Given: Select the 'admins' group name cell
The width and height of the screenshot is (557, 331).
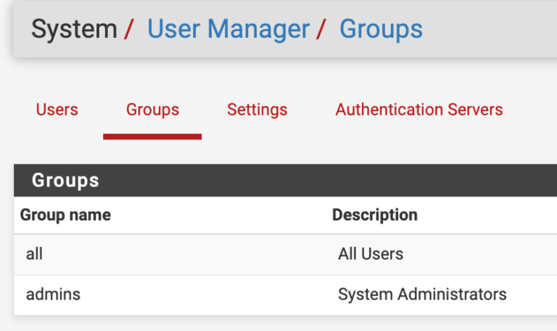Looking at the screenshot, I should click(x=53, y=295).
